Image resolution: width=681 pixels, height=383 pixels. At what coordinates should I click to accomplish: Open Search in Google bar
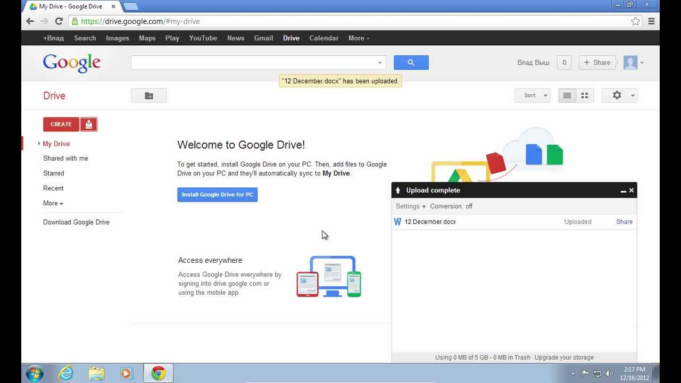click(85, 38)
